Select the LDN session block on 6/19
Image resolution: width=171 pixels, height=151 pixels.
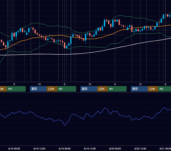coord(102,89)
